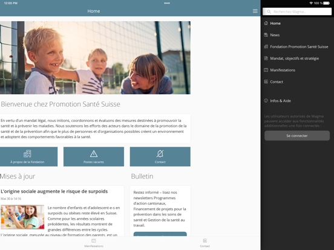
Task: Open article L'origine sociale augmente le risque
Action: point(54,191)
